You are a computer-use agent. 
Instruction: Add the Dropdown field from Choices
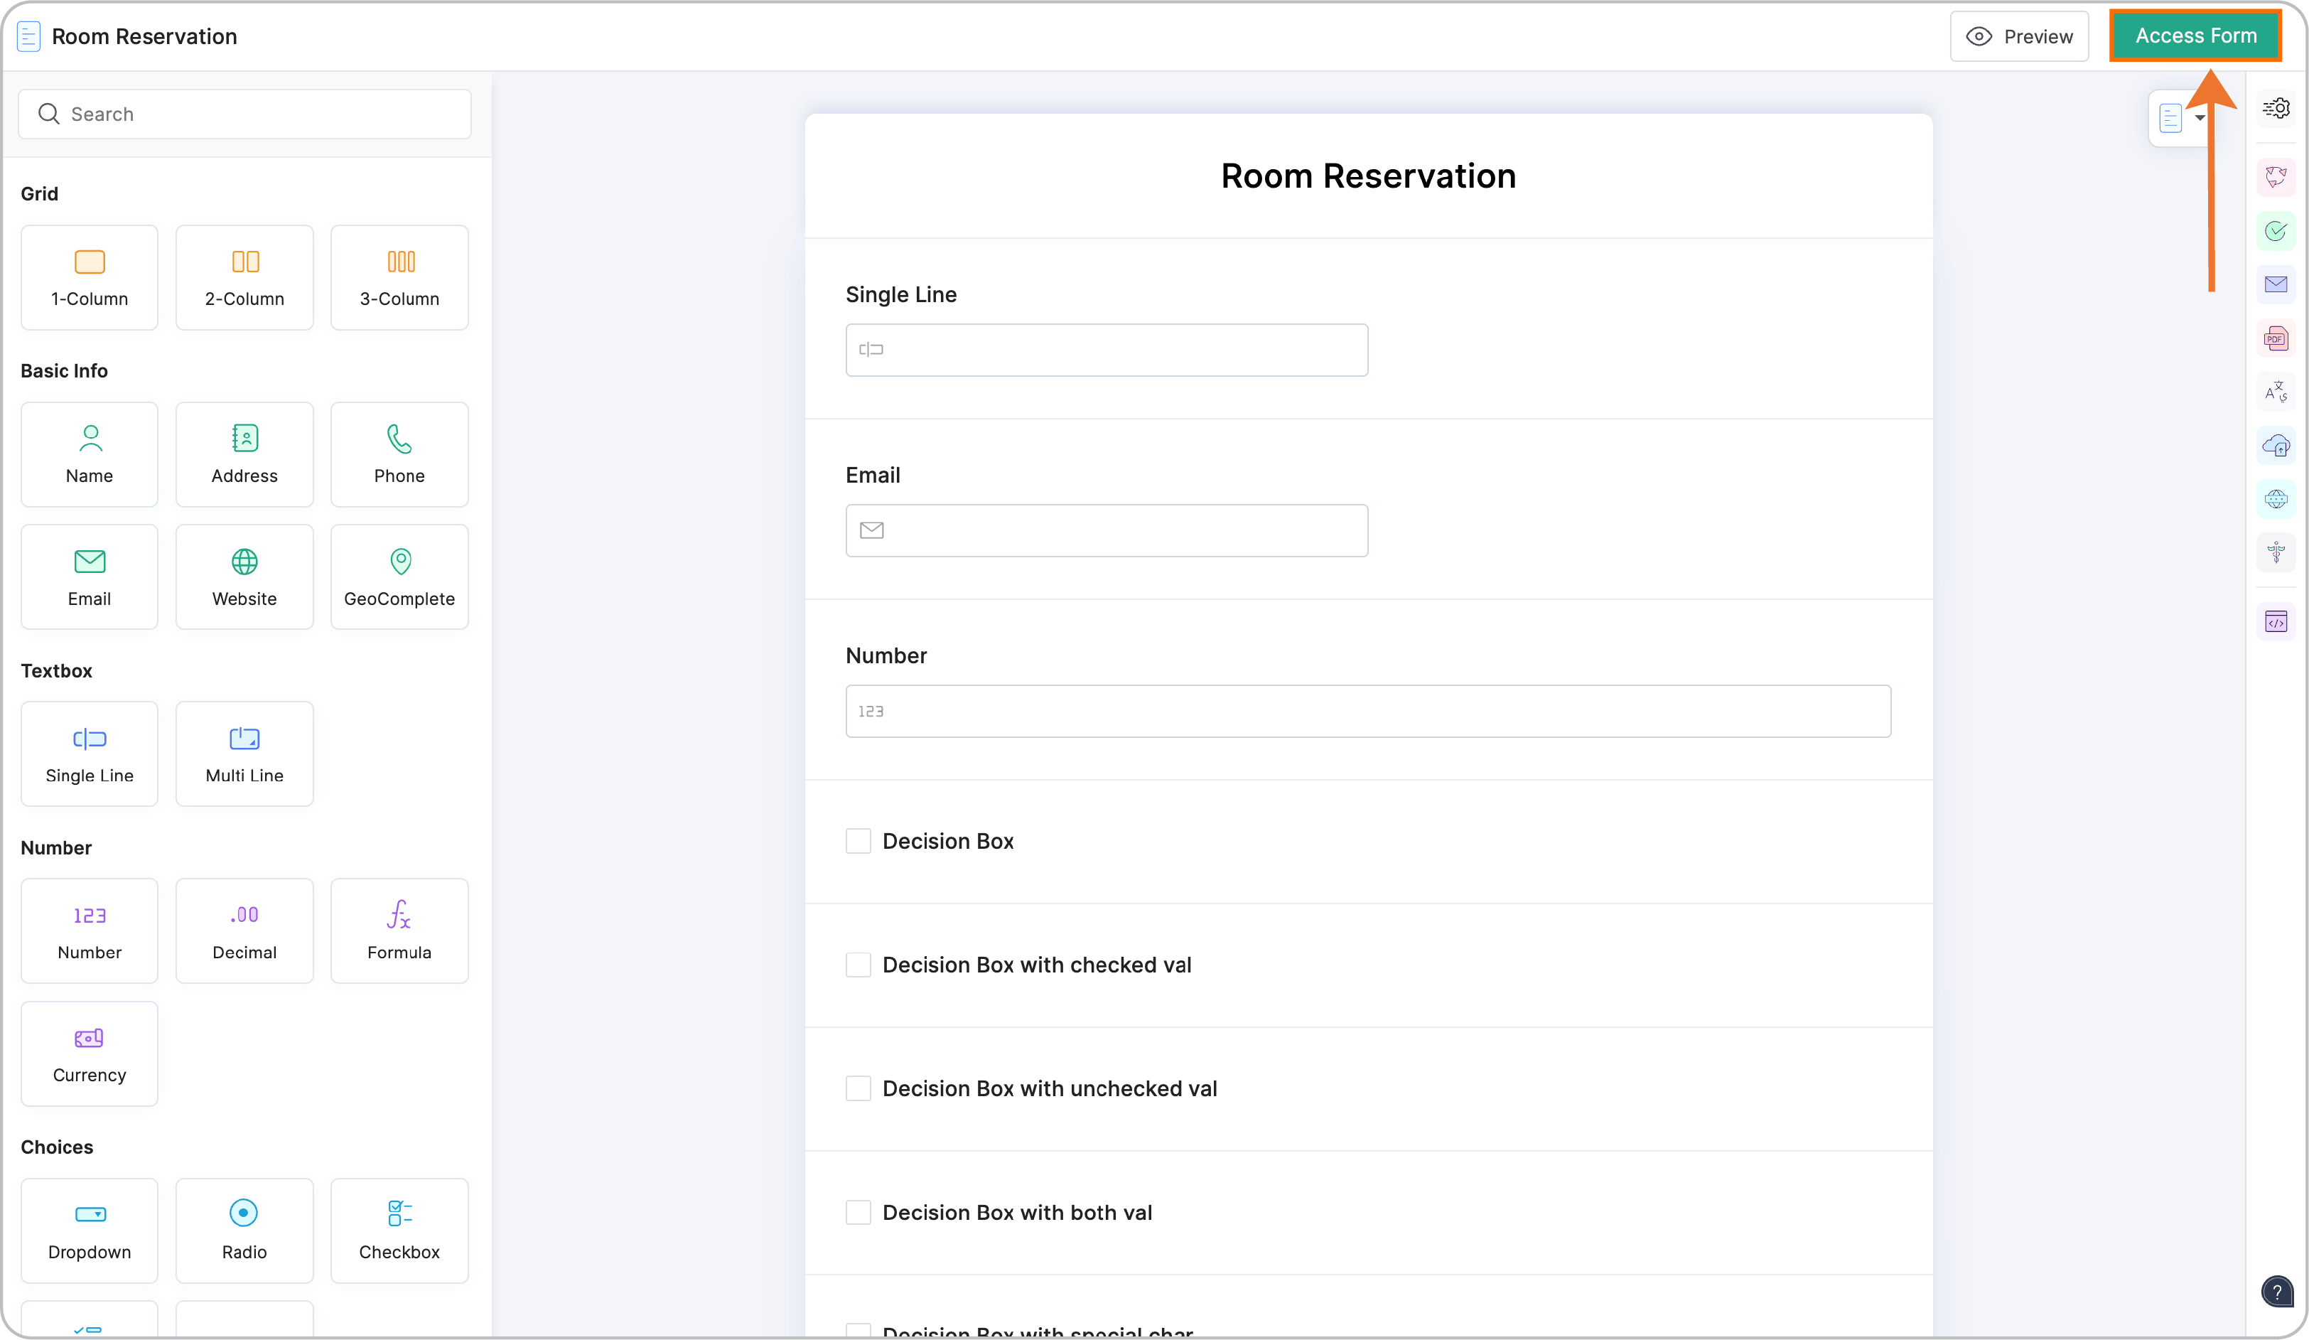click(x=89, y=1230)
